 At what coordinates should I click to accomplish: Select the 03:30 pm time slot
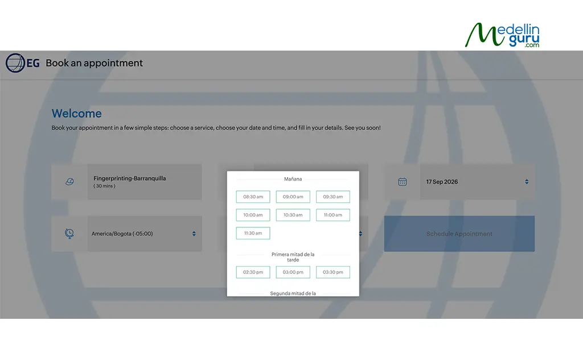click(332, 272)
